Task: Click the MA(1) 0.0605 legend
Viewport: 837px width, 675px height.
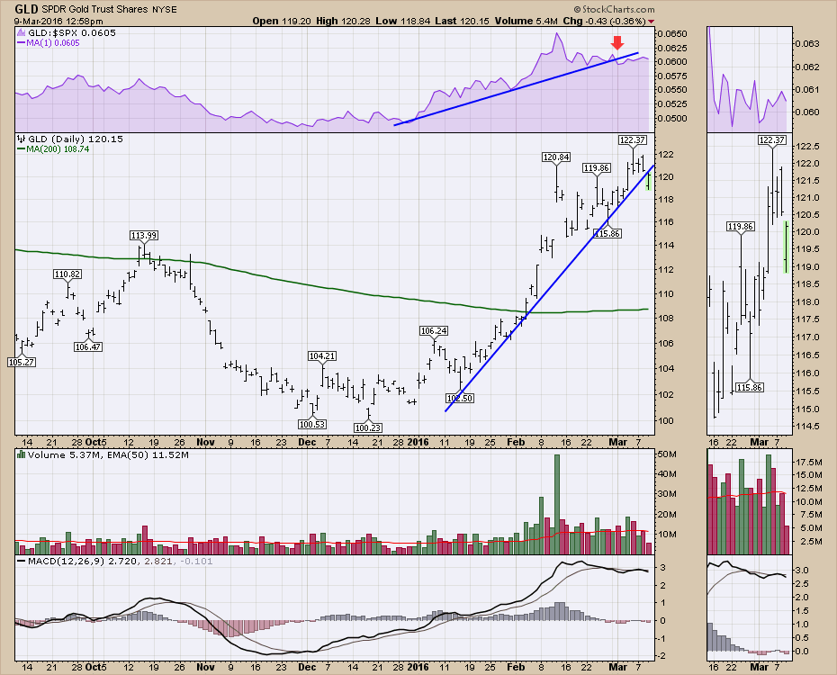Action: 53,43
